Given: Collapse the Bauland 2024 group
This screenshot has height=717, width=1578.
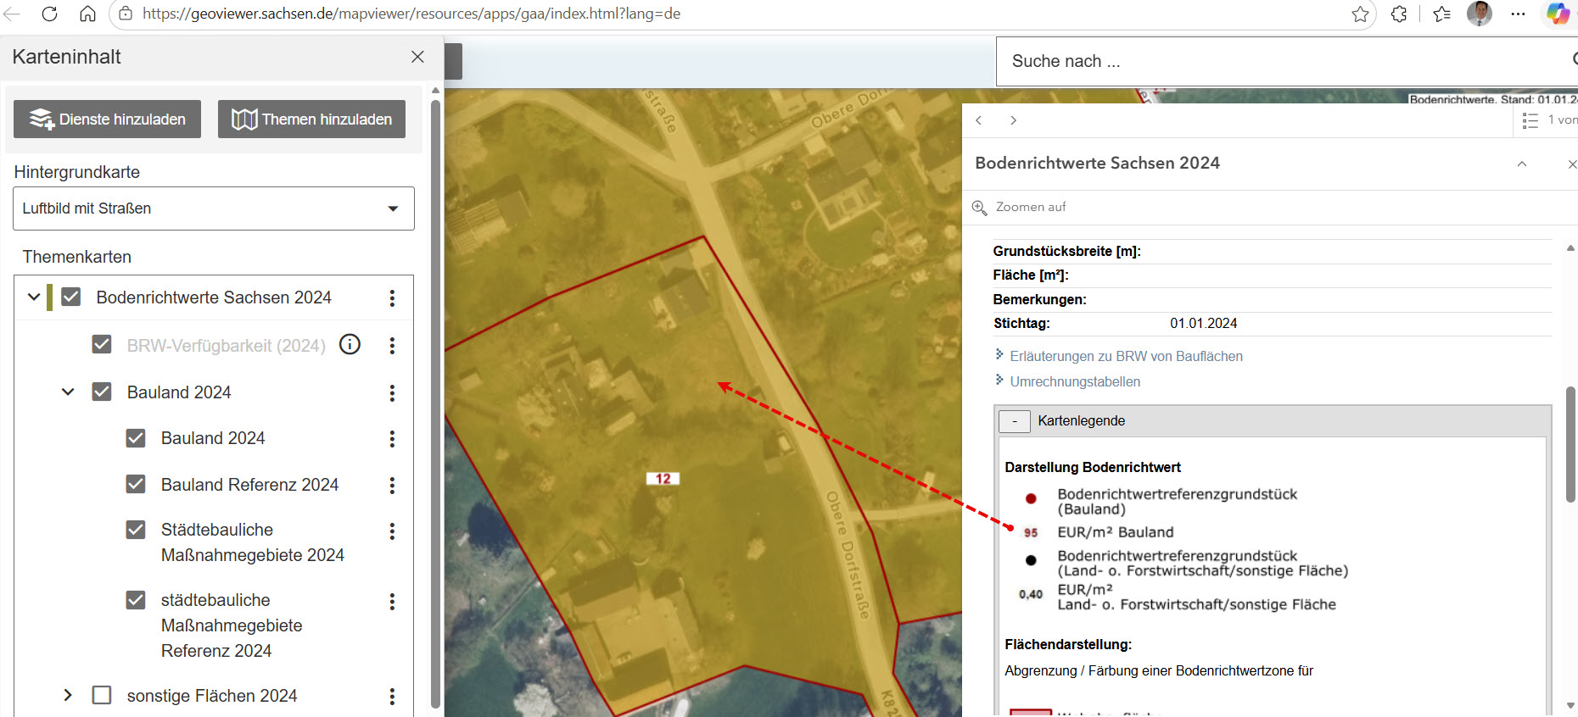Looking at the screenshot, I should (68, 392).
